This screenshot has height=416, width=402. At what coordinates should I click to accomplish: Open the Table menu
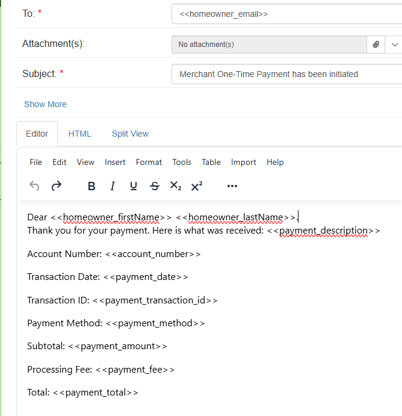[x=211, y=162]
